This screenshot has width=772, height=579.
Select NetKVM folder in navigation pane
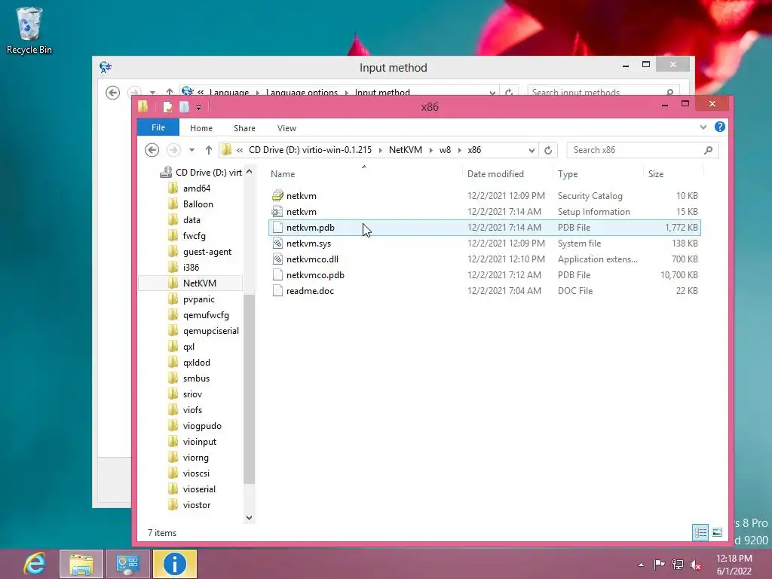(192, 283)
